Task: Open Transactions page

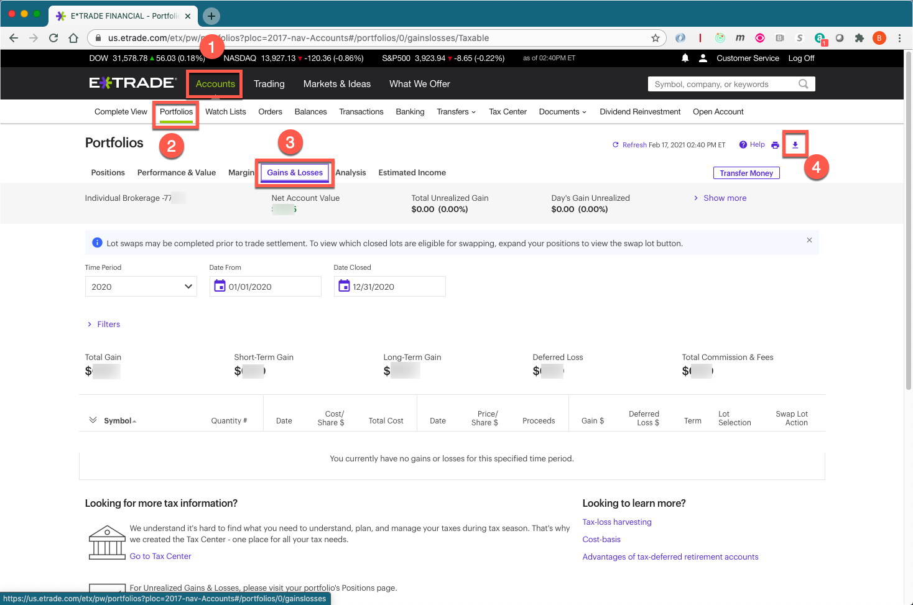Action: click(361, 112)
